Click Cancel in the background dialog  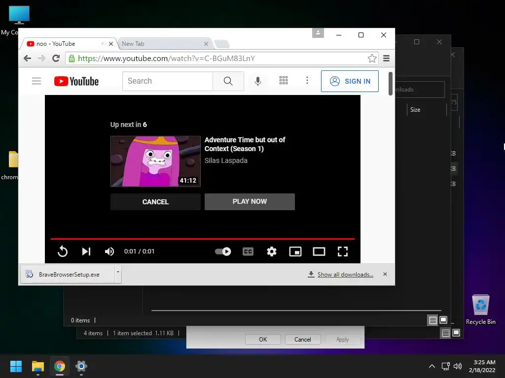coord(302,340)
